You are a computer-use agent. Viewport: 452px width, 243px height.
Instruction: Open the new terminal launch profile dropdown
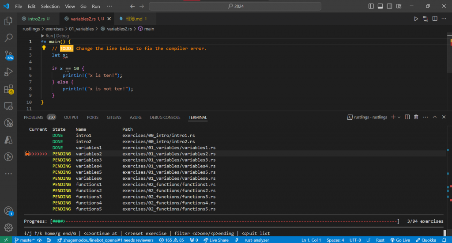coord(399,117)
